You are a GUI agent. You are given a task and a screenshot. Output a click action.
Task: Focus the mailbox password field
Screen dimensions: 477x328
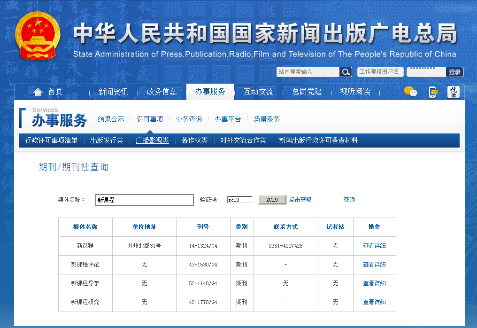point(426,72)
